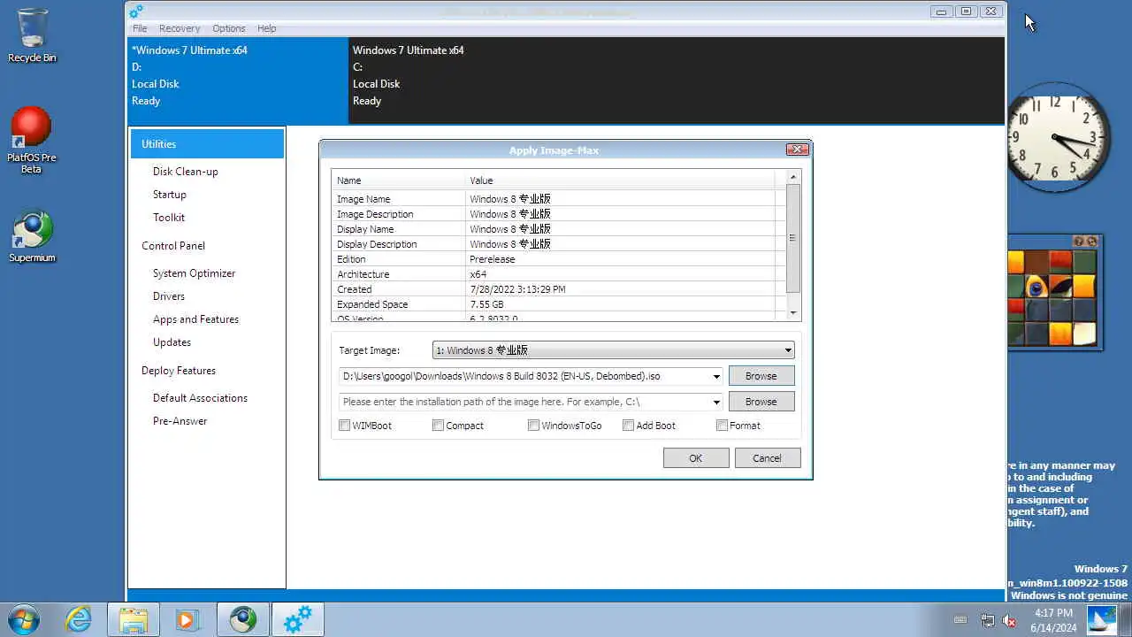Viewport: 1132px width, 637px height.
Task: Expand the ISO source path dropdown
Action: click(716, 376)
